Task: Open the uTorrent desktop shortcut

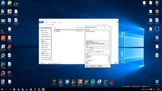Action: 10,3
